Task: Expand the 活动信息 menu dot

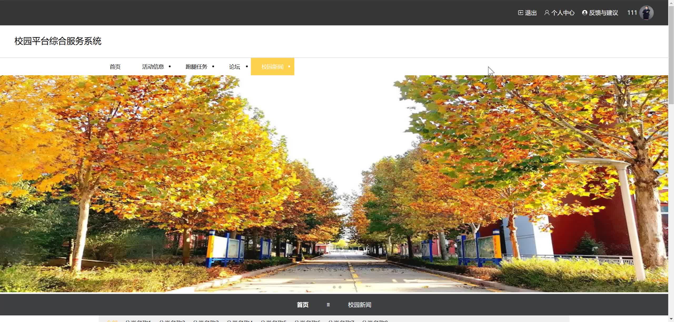Action: coord(170,67)
